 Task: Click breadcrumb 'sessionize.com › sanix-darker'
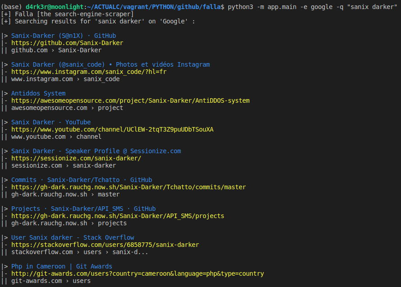point(64,166)
